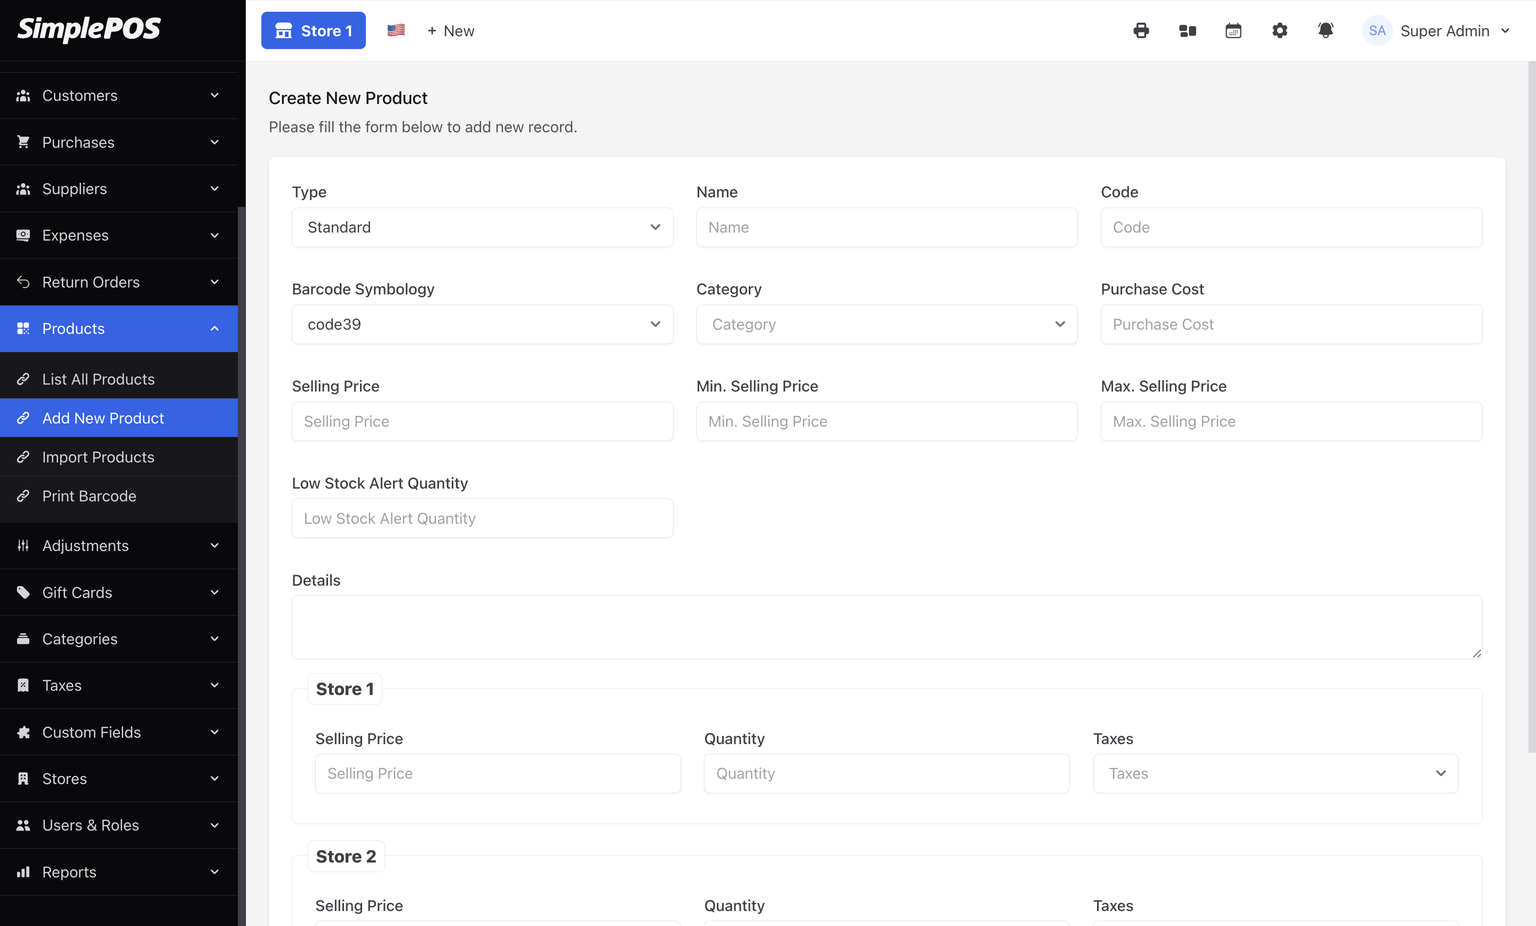Open the Category select dropdown
Viewport: 1536px width, 926px height.
886,324
